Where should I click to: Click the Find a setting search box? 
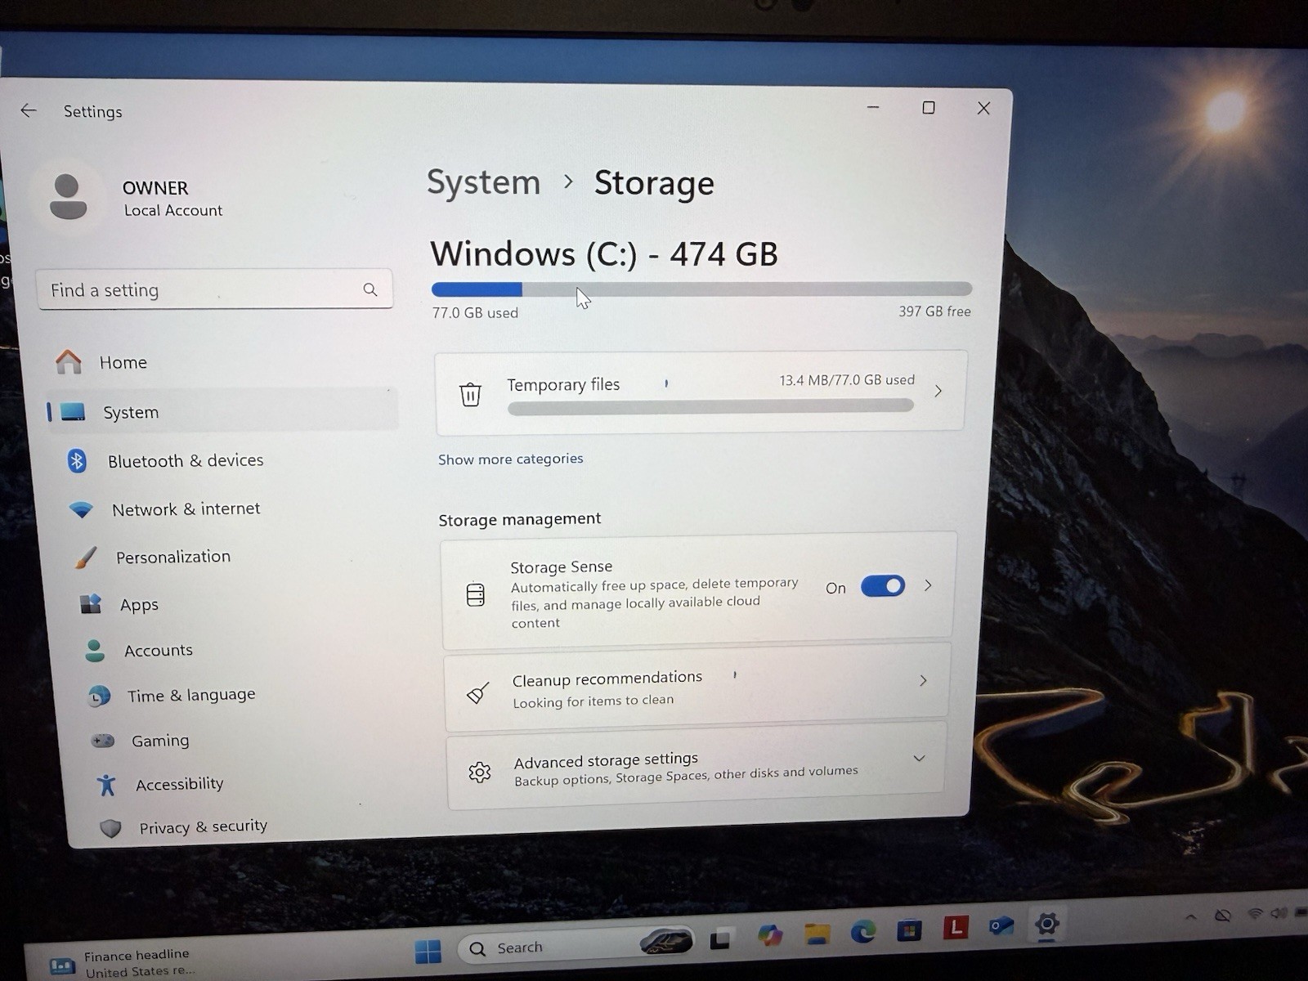(x=214, y=289)
